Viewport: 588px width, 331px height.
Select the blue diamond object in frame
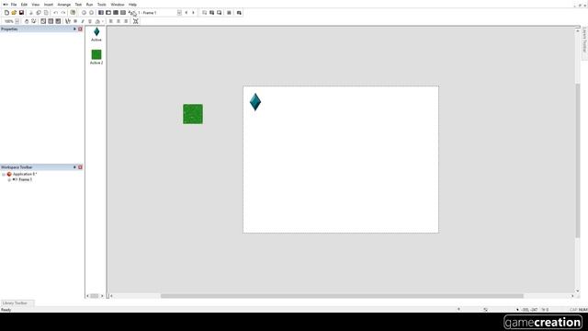(255, 102)
